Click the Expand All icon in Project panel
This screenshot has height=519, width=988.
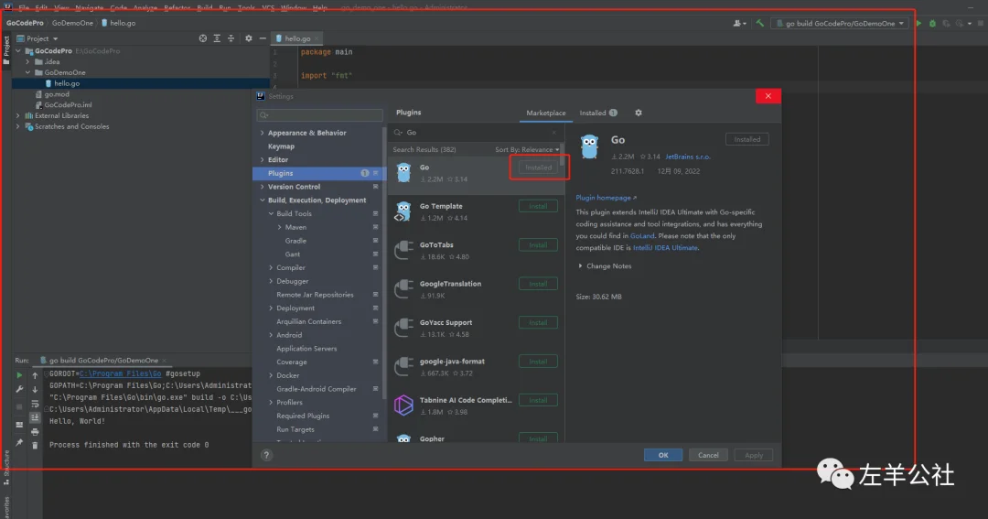(217, 38)
